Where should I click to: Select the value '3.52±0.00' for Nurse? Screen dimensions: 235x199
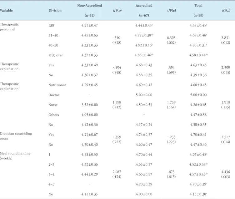(90, 105)
